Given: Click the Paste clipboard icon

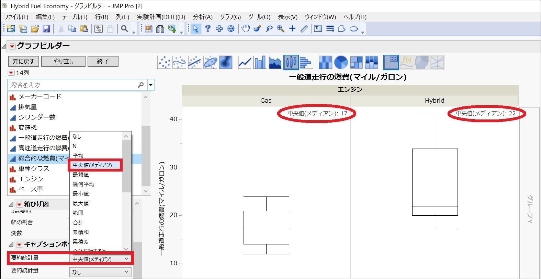Looking at the screenshot, I should (x=84, y=29).
